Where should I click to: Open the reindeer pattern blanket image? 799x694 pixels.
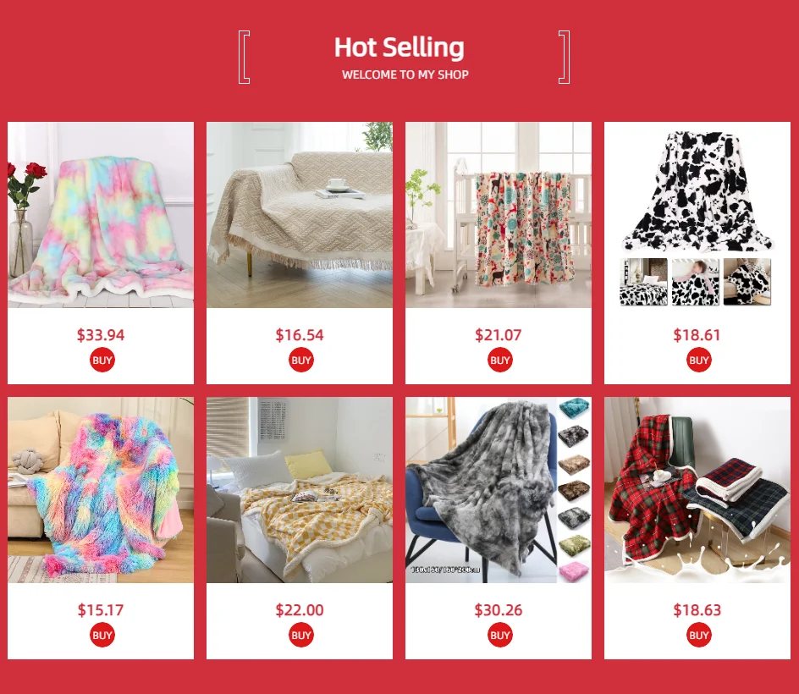pyautogui.click(x=499, y=214)
